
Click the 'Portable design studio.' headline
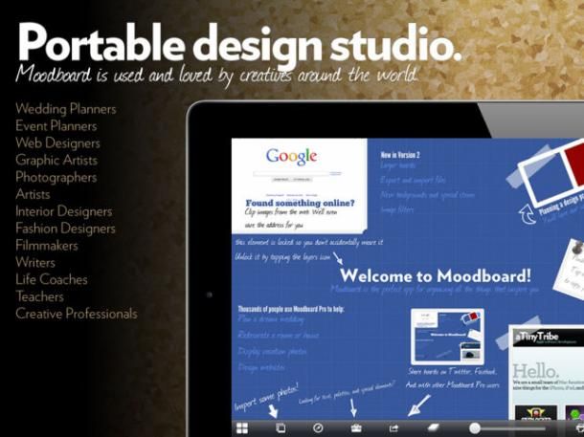[x=239, y=45]
